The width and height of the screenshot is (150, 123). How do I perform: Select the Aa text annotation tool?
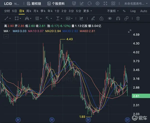68,18
